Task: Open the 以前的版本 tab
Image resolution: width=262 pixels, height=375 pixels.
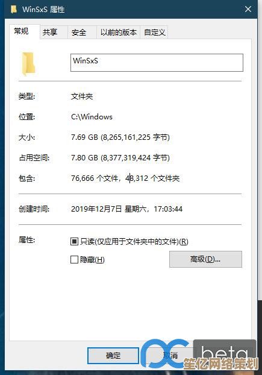Action: [x=119, y=32]
